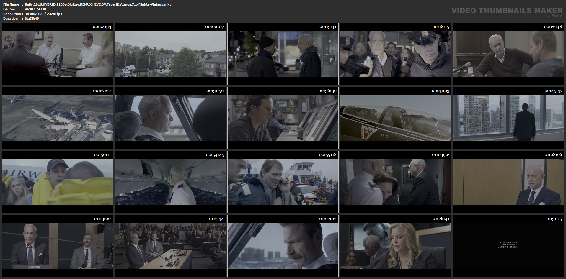
Task: Choose the credits thumbnail at 01:31:15
Action: click(x=508, y=246)
